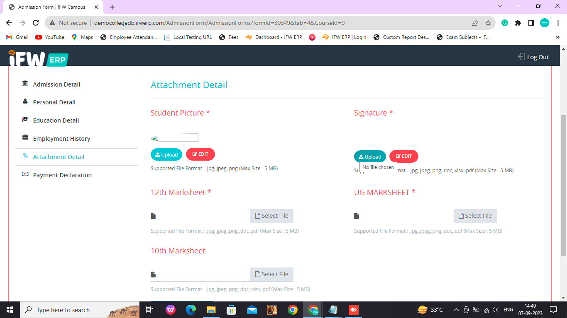Open Microsoft Edge from the taskbar
Image resolution: width=567 pixels, height=318 pixels.
[x=191, y=310]
